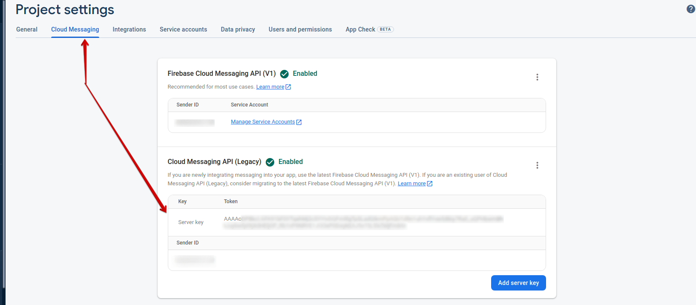This screenshot has height=305, width=696.
Task: Go to the Service accounts tab
Action: pyautogui.click(x=183, y=29)
